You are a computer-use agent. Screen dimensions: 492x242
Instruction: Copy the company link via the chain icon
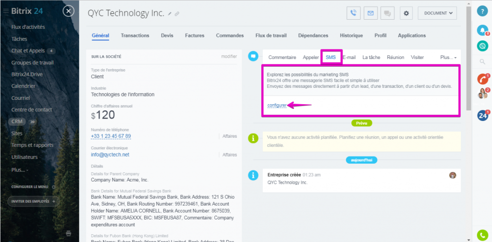click(x=177, y=14)
